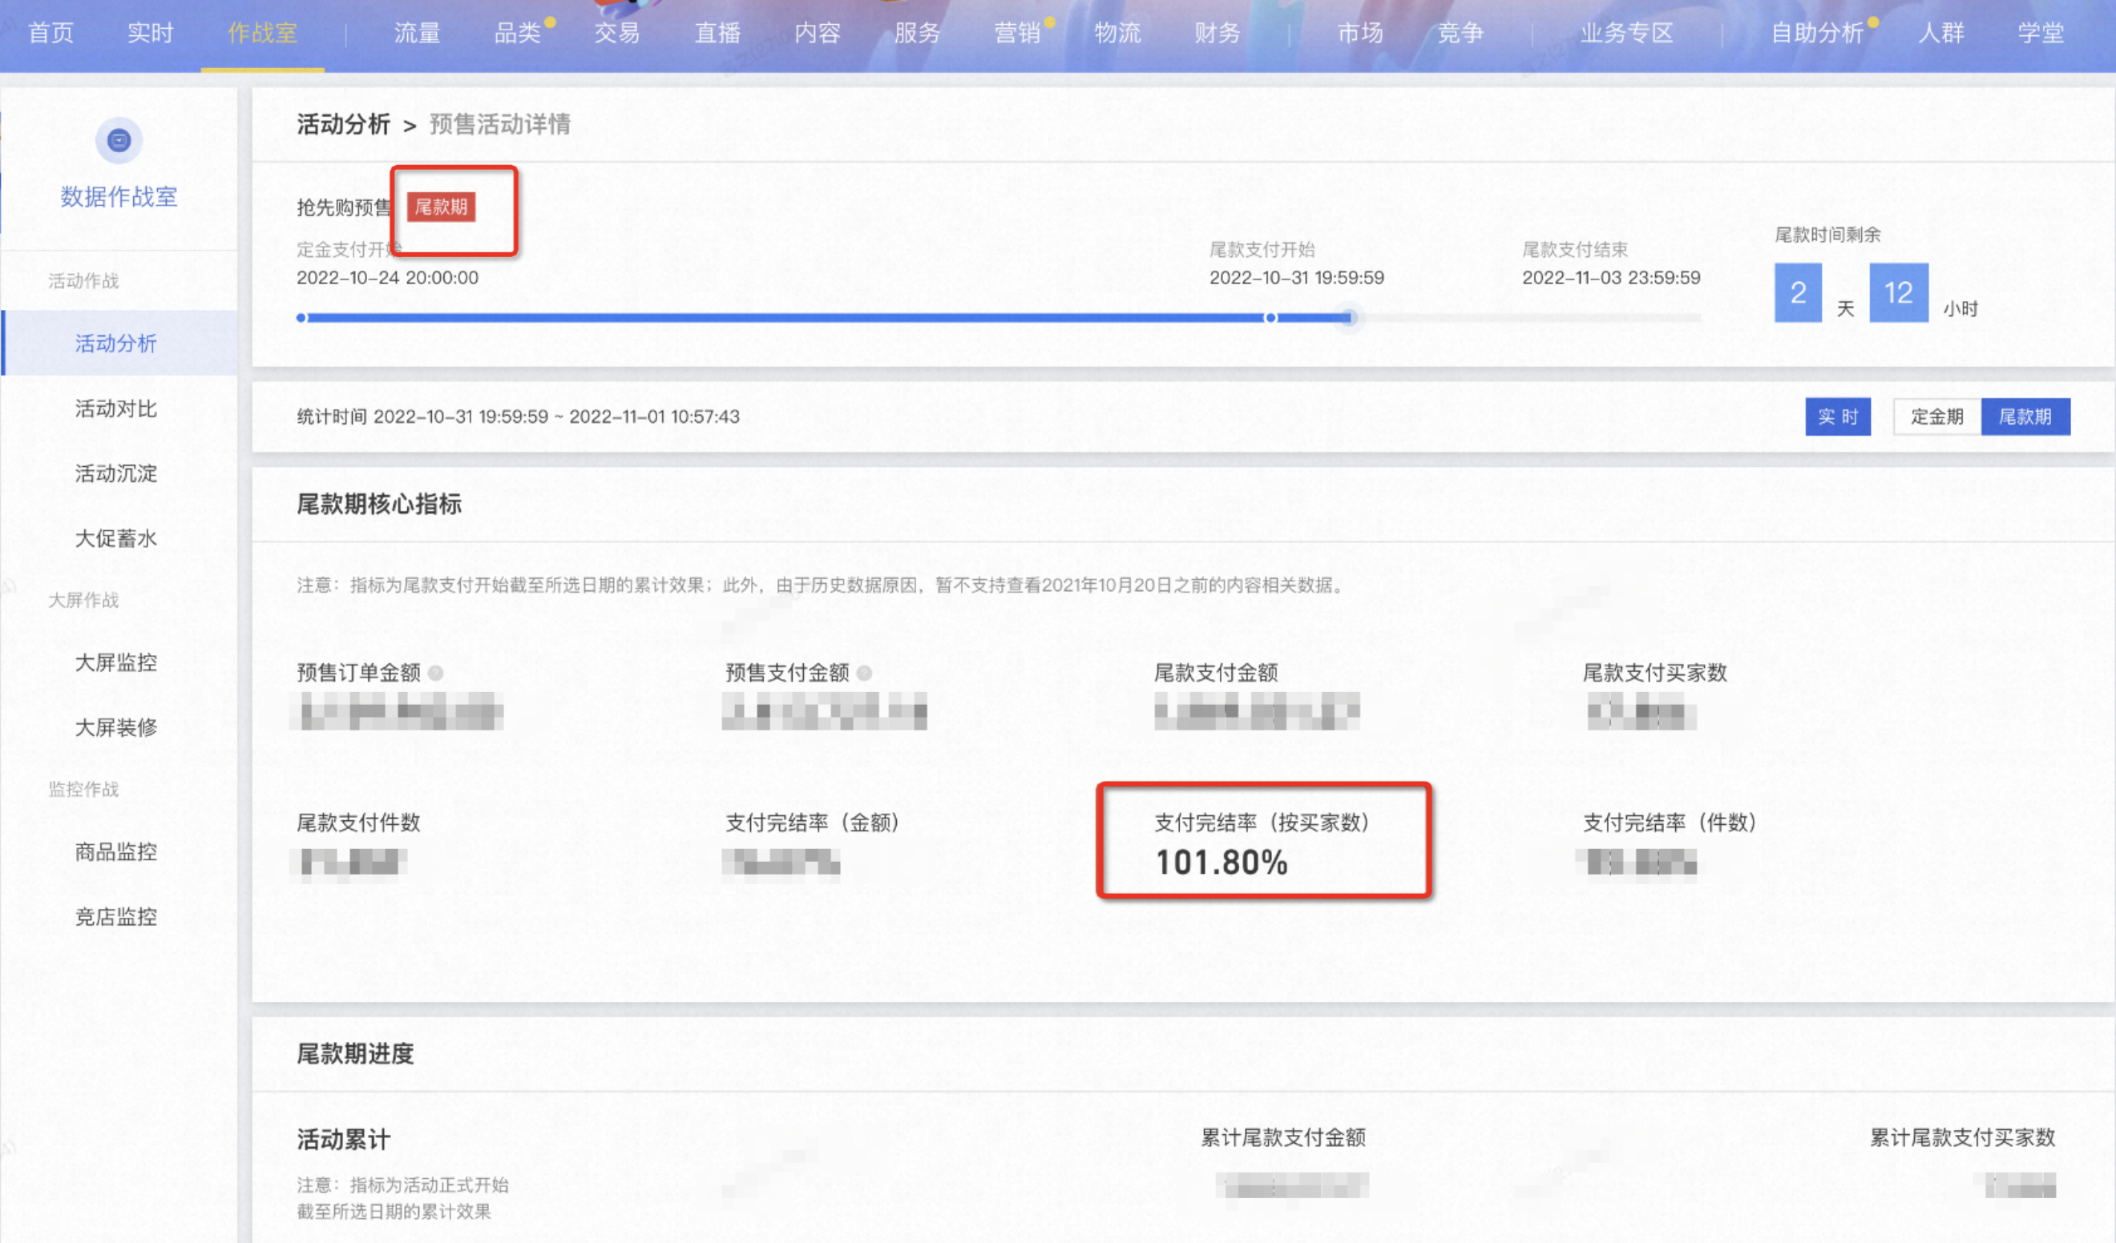This screenshot has height=1243, width=2116.
Task: Open 大屏监控 from the sidebar
Action: 116,662
